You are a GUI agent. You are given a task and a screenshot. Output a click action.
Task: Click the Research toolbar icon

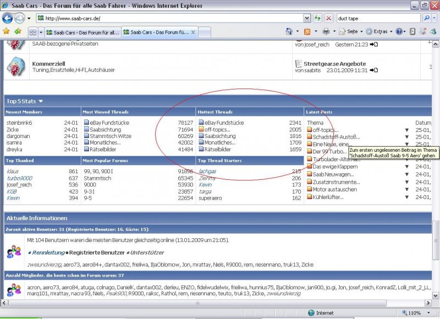coord(413,31)
